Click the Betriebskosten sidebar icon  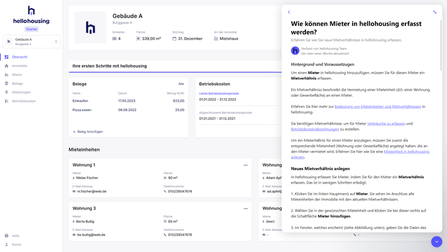(7, 101)
